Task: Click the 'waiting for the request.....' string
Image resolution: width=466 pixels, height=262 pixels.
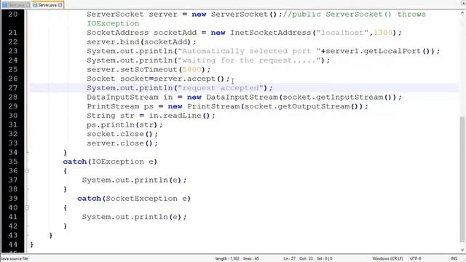Action: coord(249,60)
